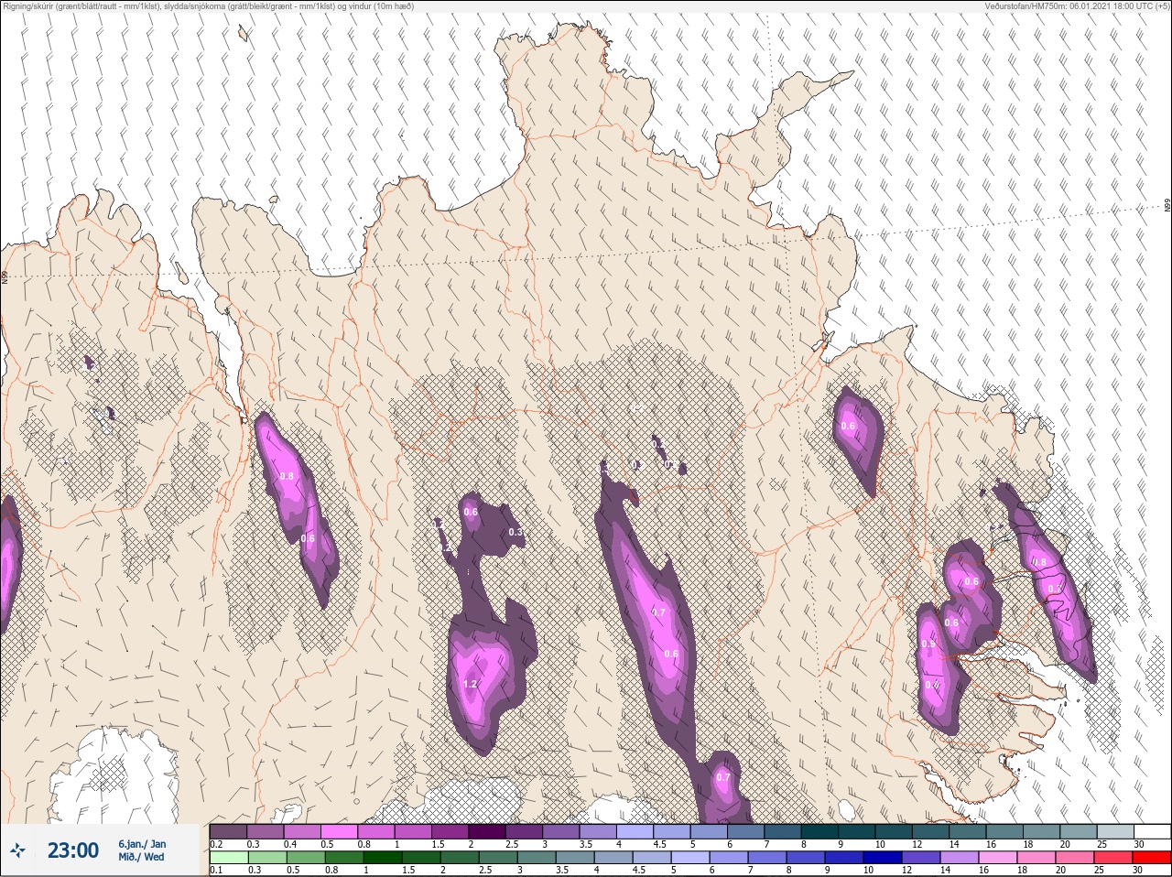Pick the bright red 30 swatch in lower legend
This screenshot has height=877, width=1172.
1151,858
